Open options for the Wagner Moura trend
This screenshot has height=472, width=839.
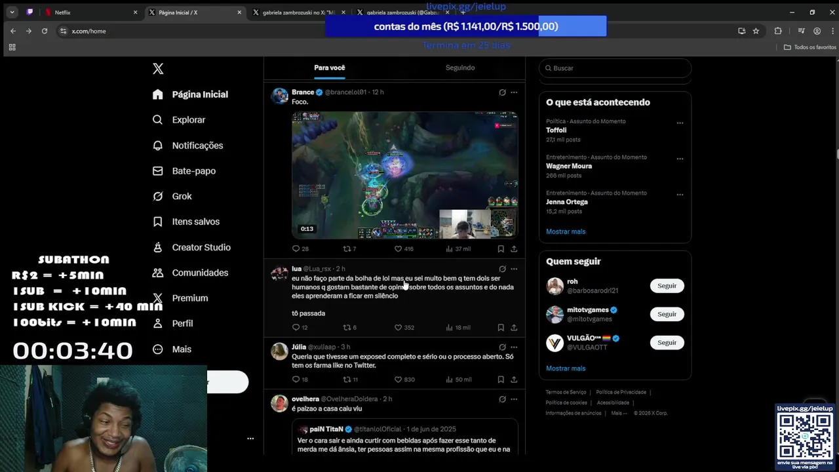pyautogui.click(x=680, y=159)
